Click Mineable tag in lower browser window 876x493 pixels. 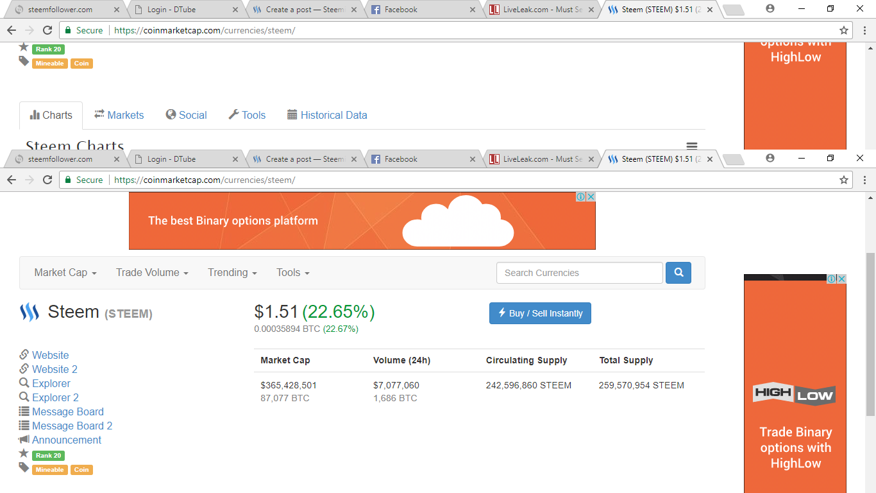coord(49,470)
